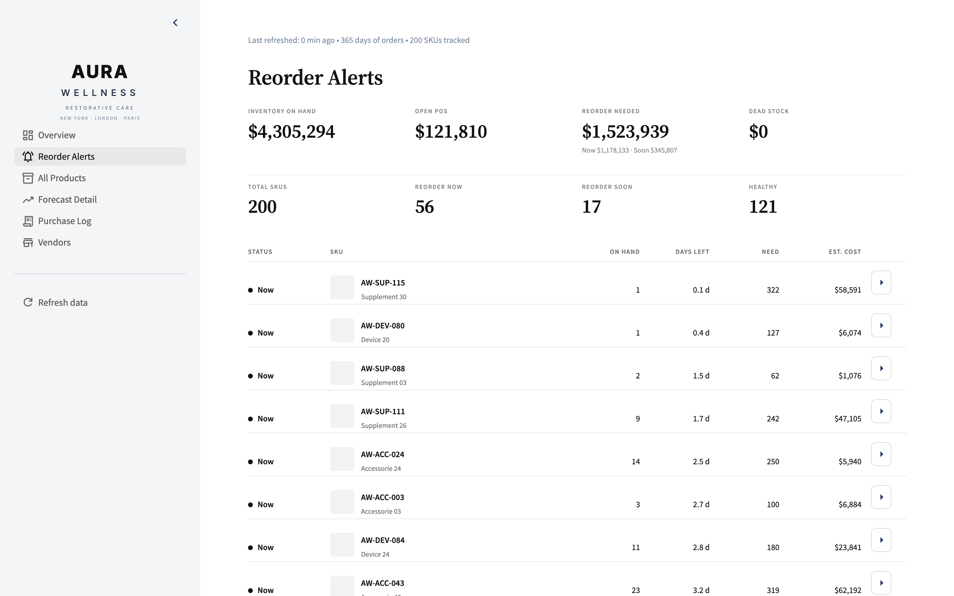Open Forecast Detail from the sidebar

[100, 199]
